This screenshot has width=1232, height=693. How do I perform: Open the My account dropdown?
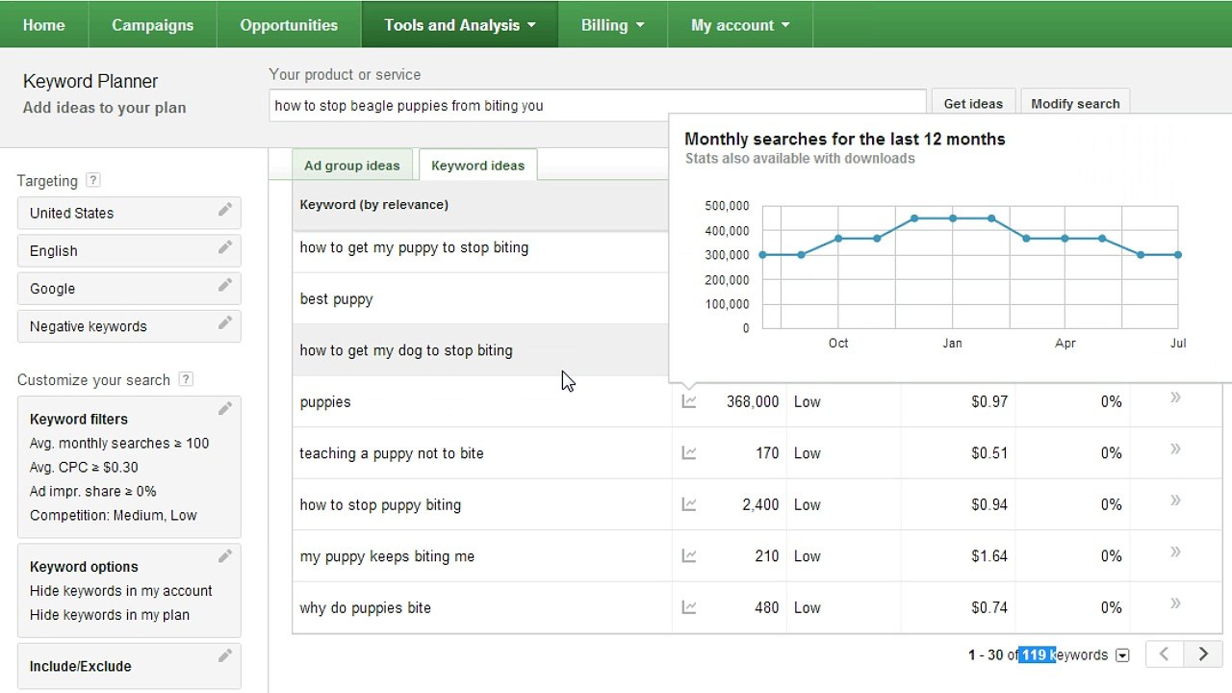740,25
